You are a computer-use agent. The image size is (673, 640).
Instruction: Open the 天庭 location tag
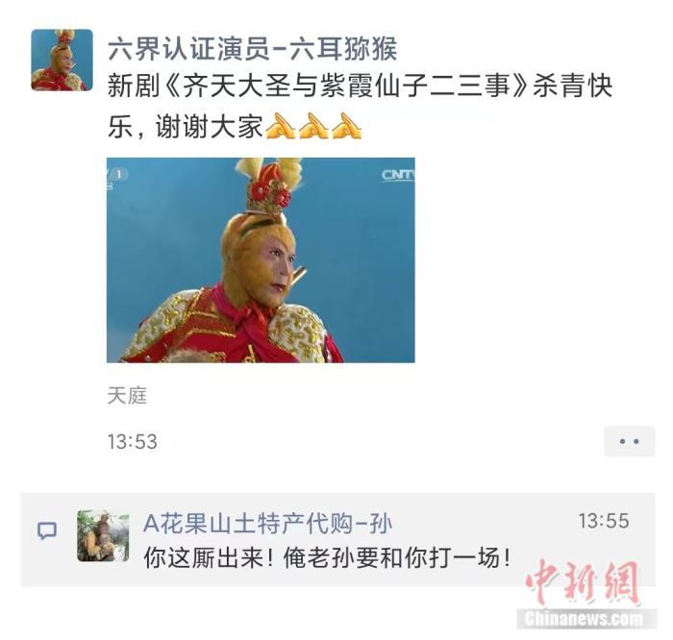tap(127, 396)
